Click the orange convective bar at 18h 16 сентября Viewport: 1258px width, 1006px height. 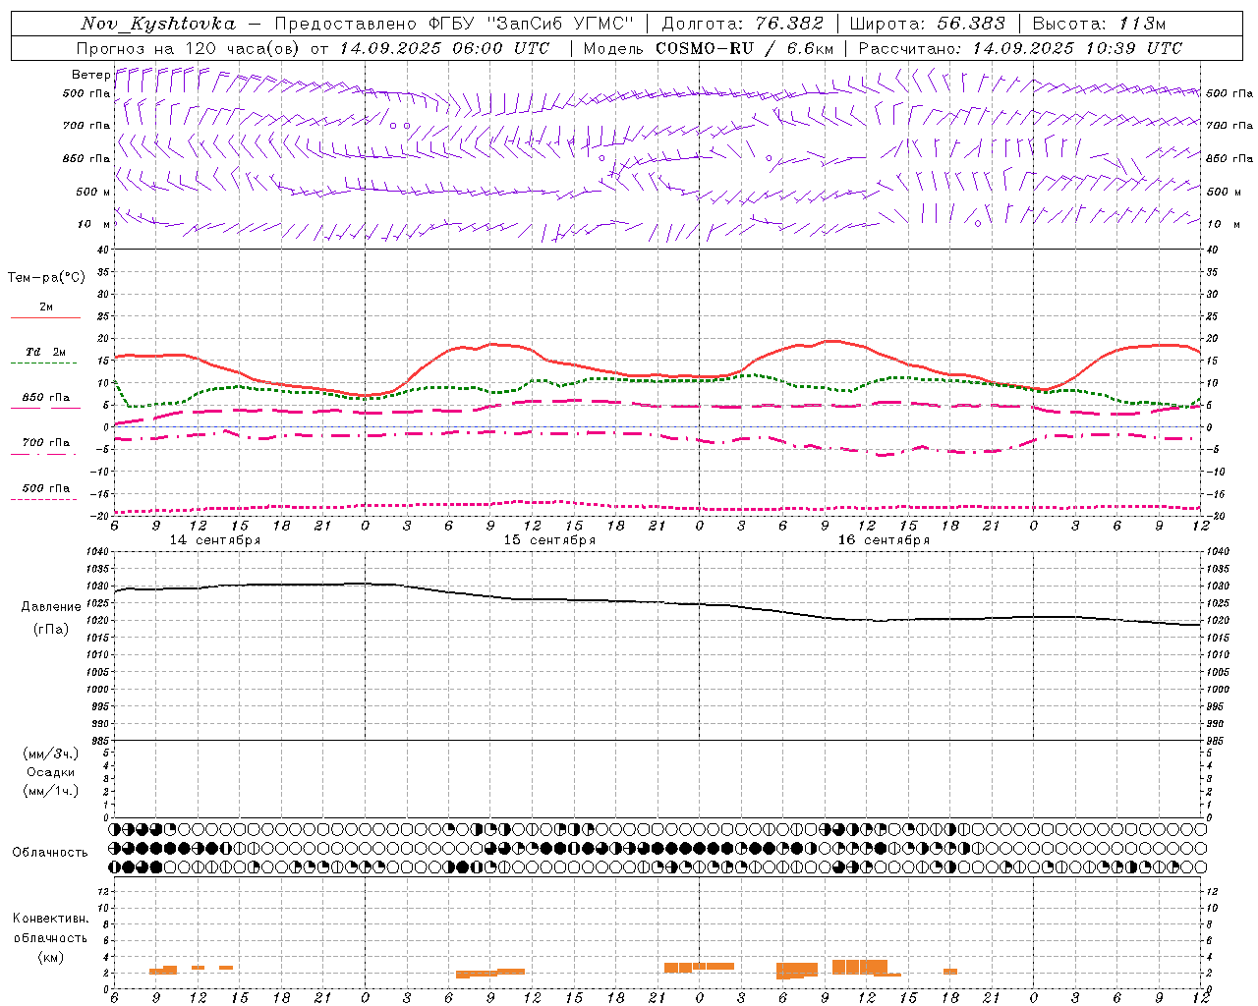click(x=950, y=972)
